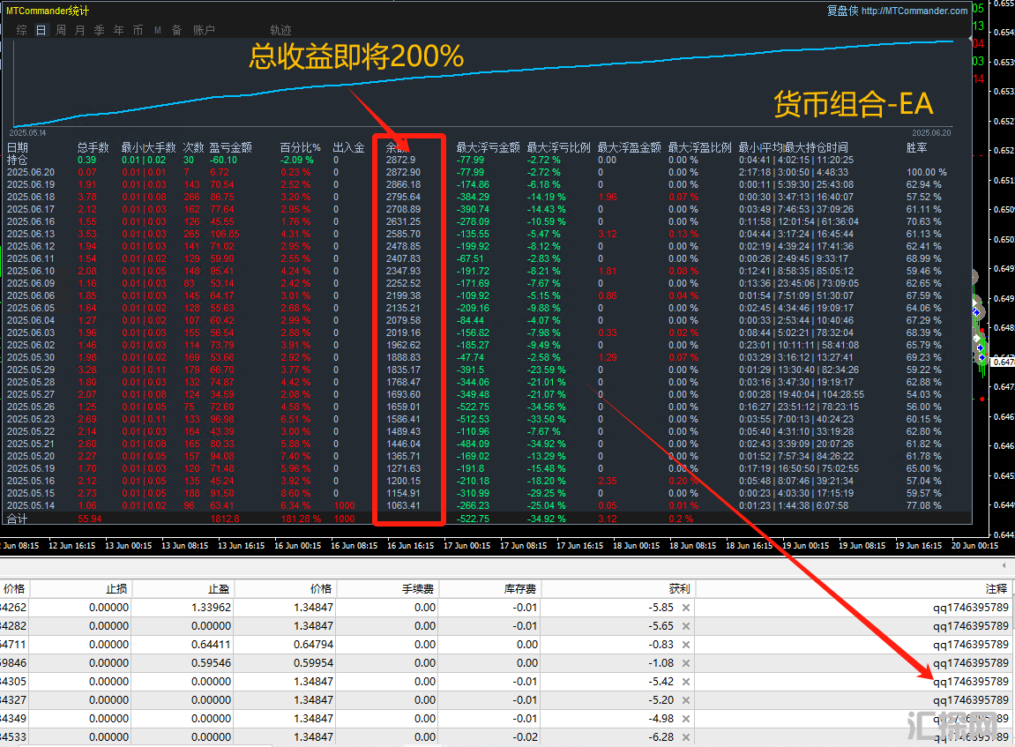Open the 轨迹 track tab

[280, 30]
